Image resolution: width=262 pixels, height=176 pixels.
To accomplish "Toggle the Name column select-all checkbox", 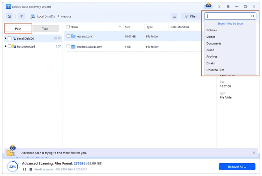I will [x=68, y=27].
